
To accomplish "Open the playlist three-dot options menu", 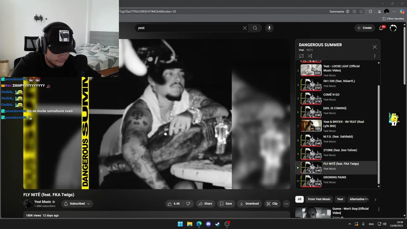I will (375, 56).
